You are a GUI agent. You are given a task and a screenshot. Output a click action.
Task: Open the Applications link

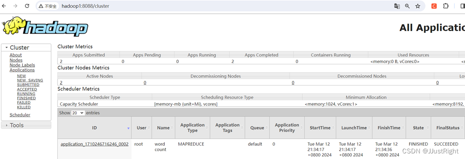point(22,70)
